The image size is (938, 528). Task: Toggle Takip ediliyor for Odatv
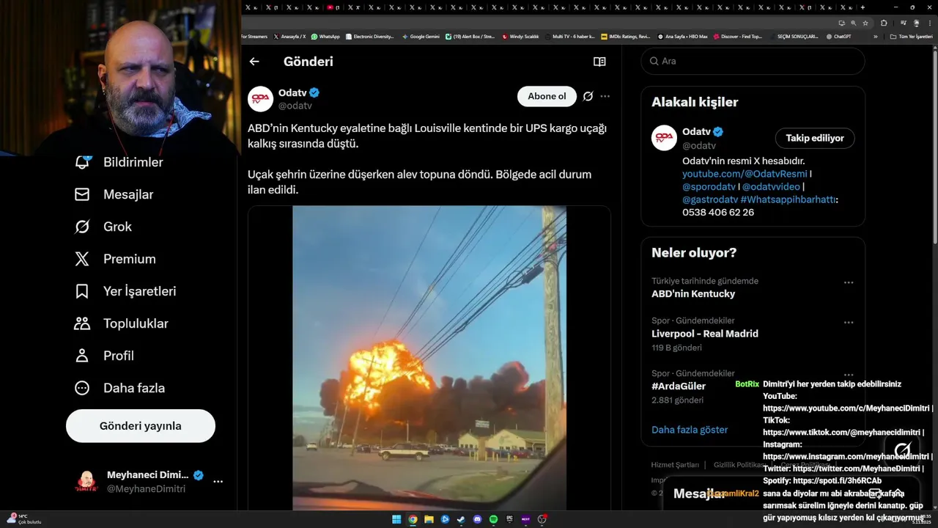(x=815, y=138)
